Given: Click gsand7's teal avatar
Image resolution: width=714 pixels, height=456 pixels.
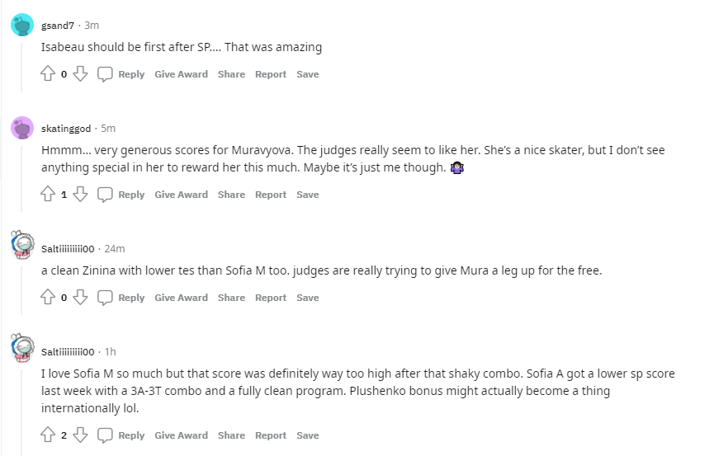Looking at the screenshot, I should pyautogui.click(x=21, y=26).
